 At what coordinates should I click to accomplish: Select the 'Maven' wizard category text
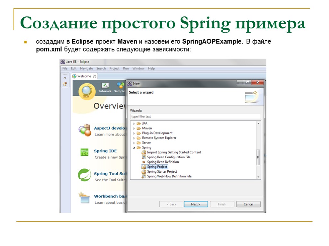tap(147, 128)
